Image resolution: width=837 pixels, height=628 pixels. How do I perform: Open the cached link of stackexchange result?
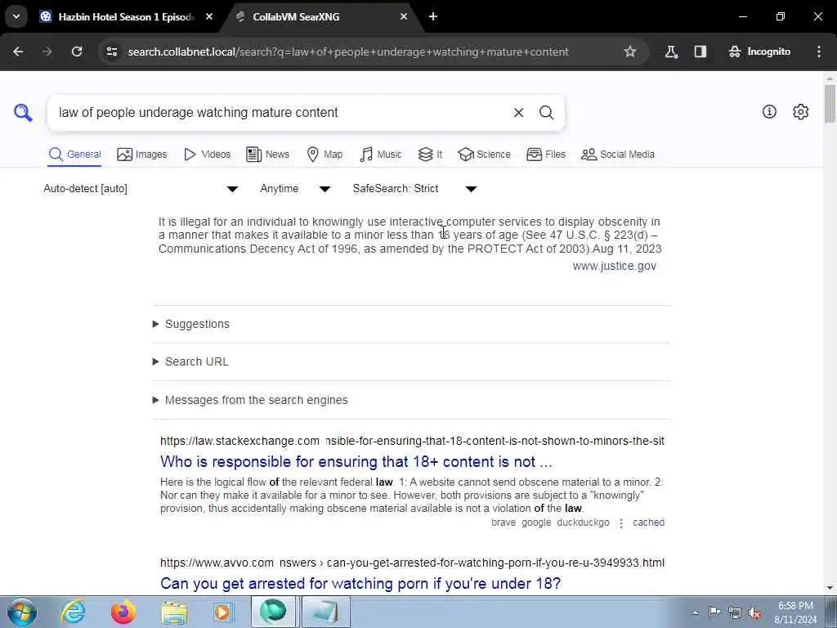point(648,523)
